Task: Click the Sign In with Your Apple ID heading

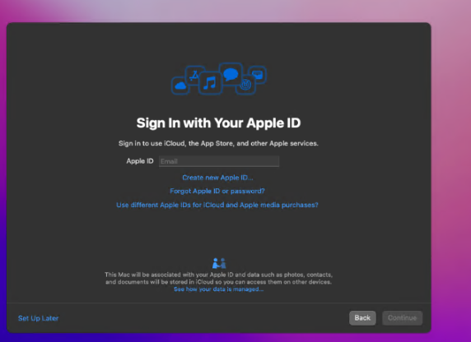Action: (218, 123)
